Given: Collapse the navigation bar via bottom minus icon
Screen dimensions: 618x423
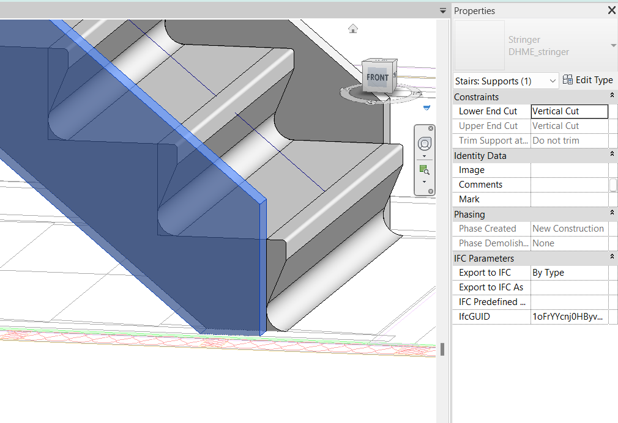Looking at the screenshot, I should [431, 191].
